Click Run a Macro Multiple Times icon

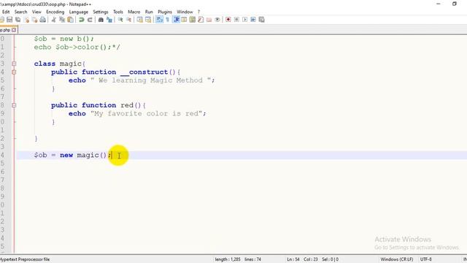(253, 20)
